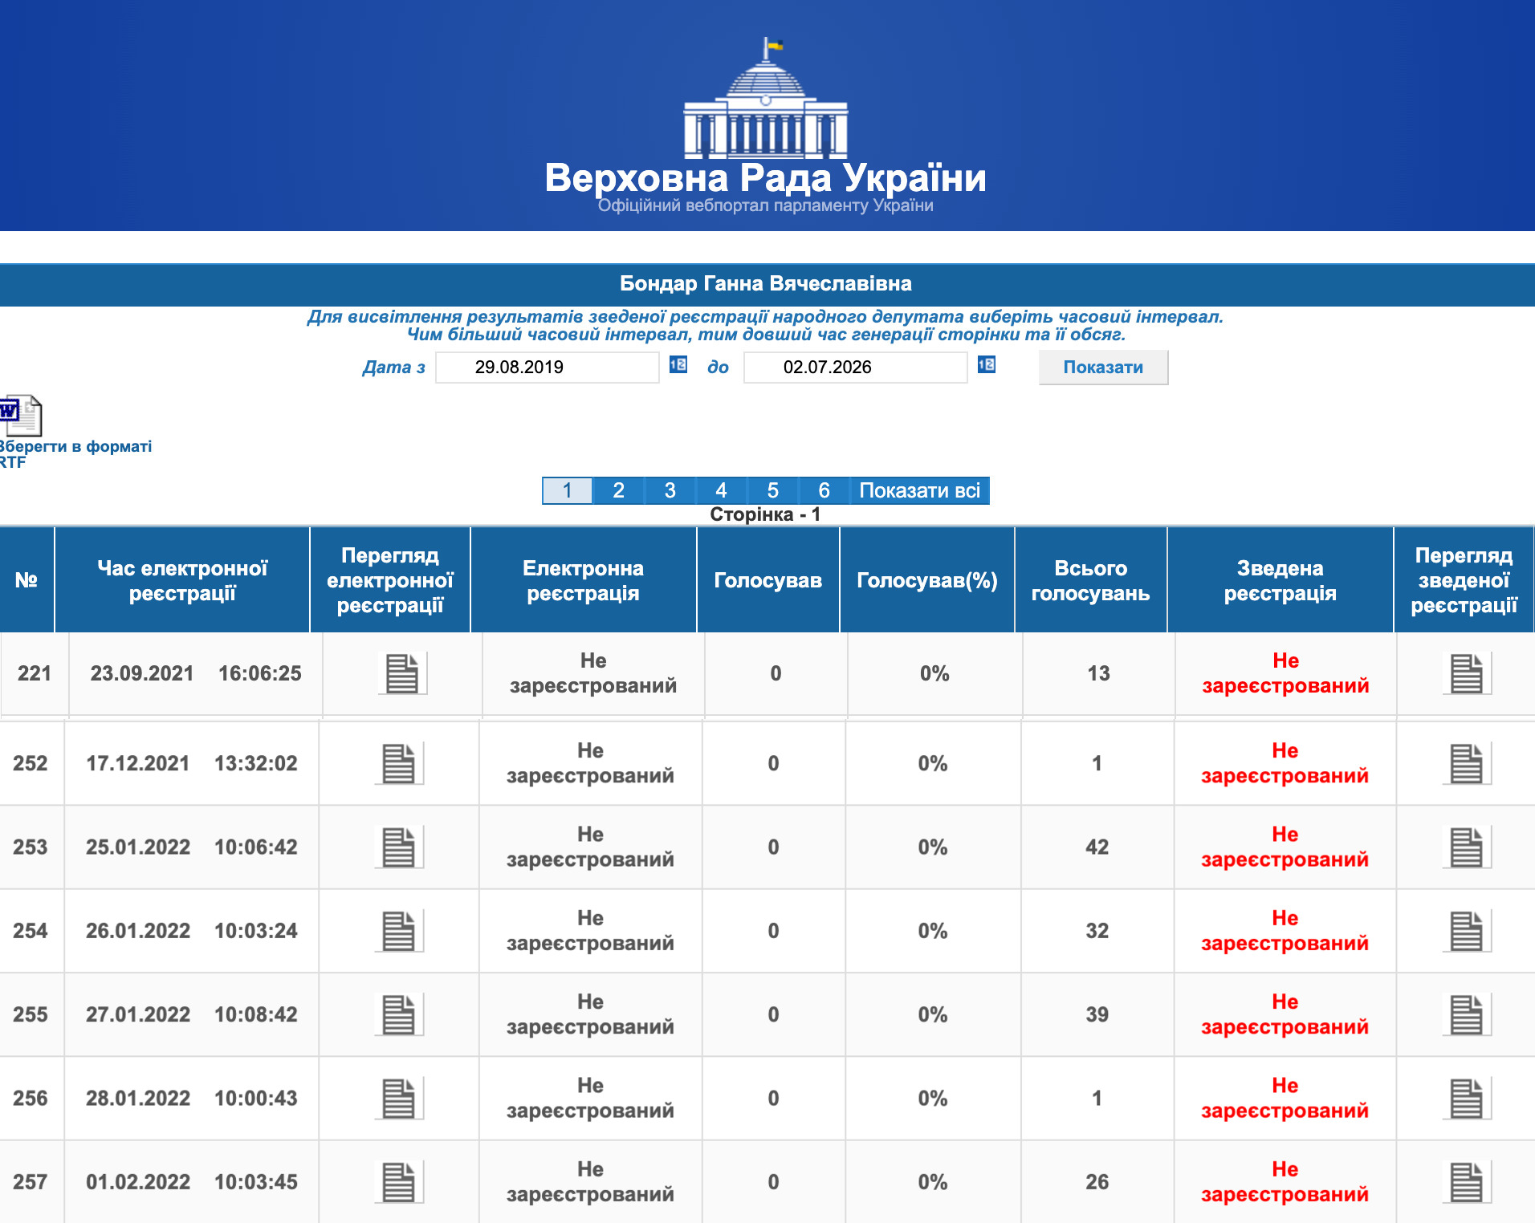The image size is (1535, 1223).
Task: Click 'Перегляд електронної реєстрації' column header
Action: (390, 580)
